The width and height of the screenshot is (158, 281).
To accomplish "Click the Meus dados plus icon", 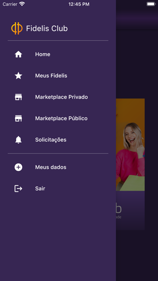I will click(x=18, y=167).
